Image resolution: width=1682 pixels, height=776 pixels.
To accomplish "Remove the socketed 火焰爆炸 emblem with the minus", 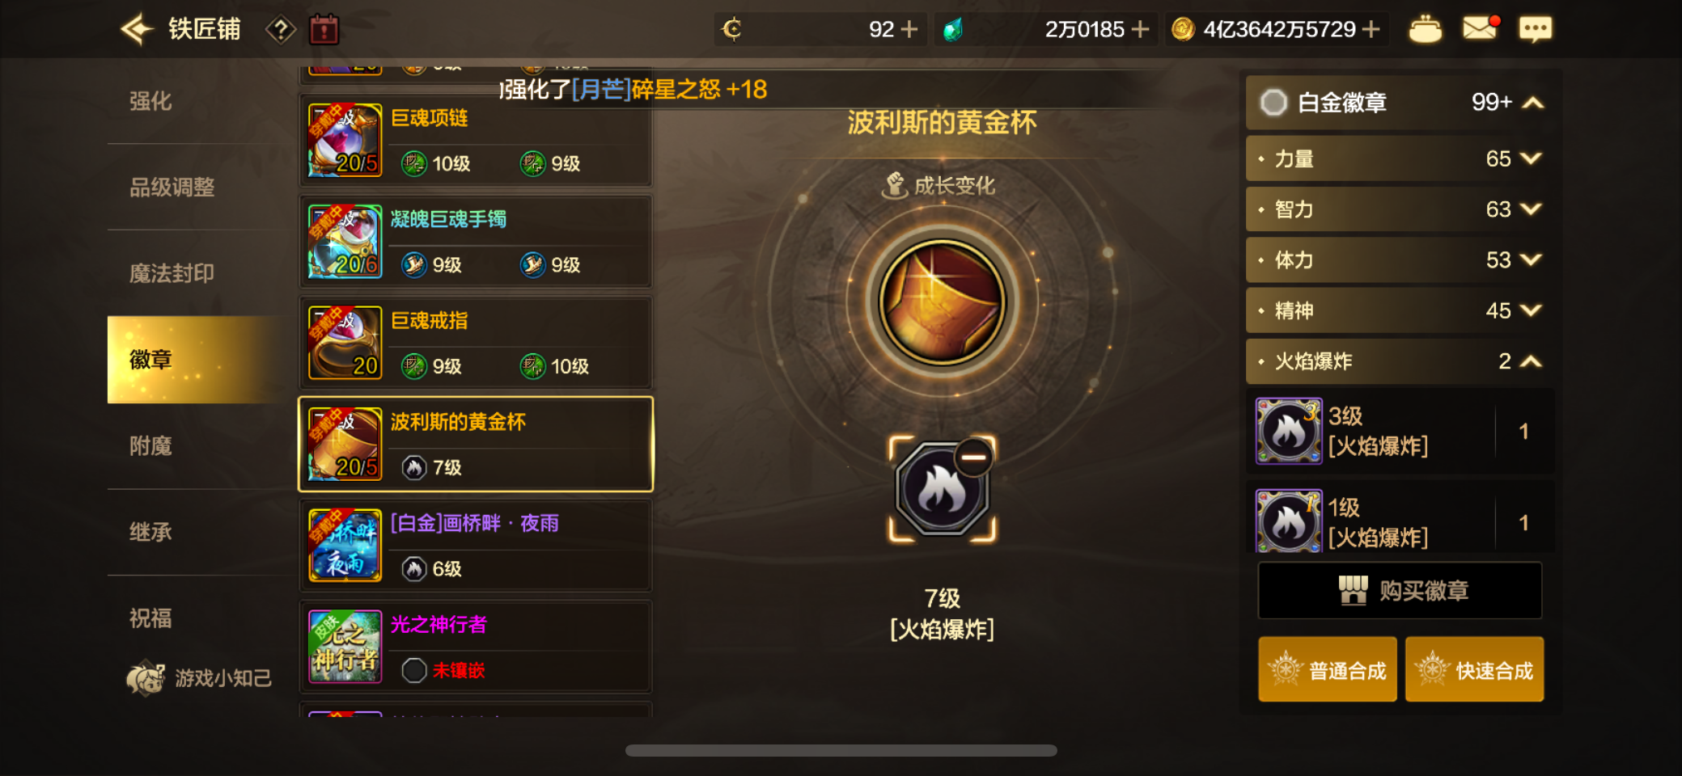I will click(973, 457).
